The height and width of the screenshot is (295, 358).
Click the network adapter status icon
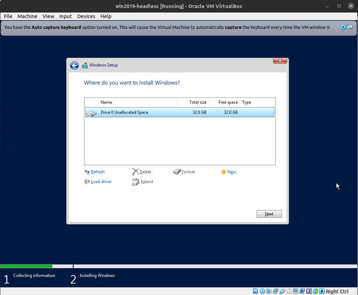click(x=276, y=291)
